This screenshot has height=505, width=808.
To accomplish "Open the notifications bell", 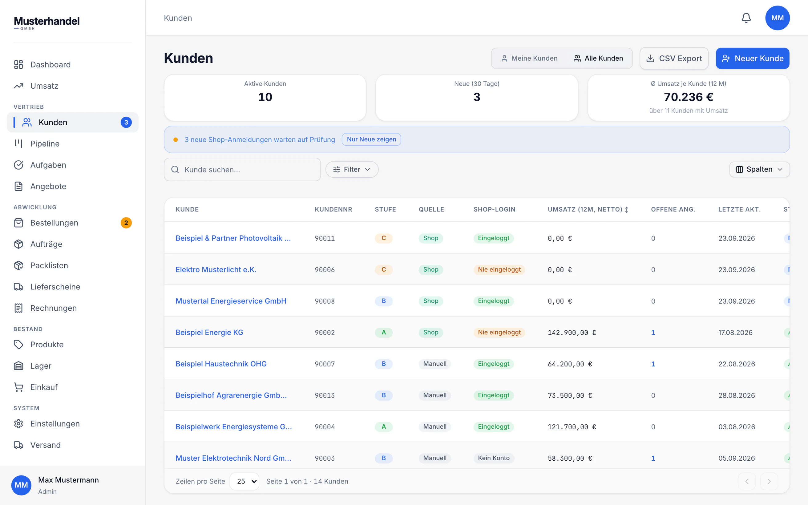I will 746,18.
